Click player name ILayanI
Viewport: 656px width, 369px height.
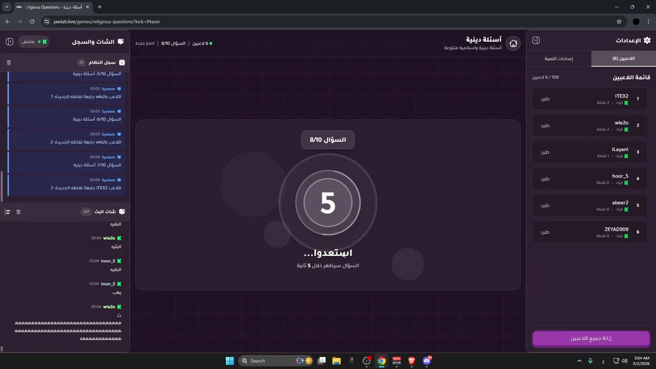coord(620,149)
